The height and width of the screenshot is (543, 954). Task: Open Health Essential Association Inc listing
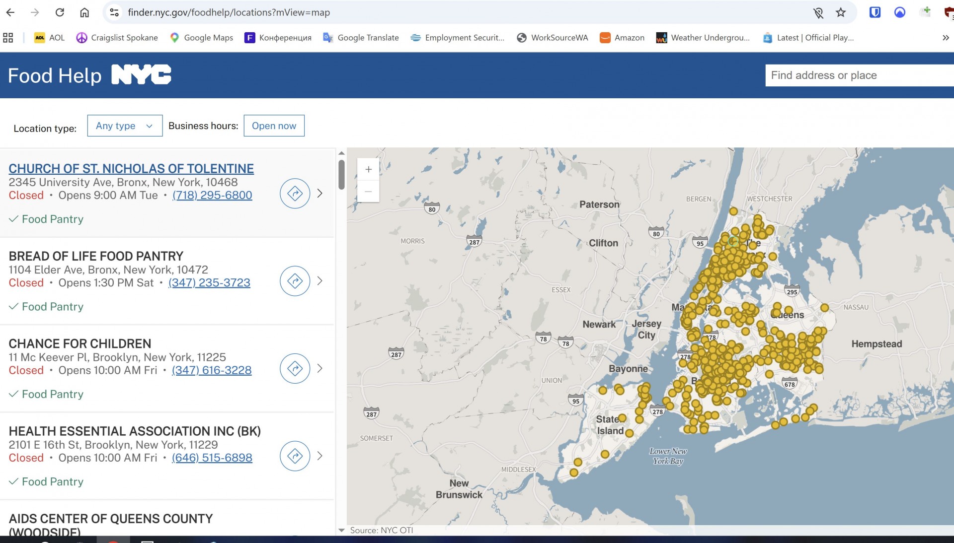pos(135,431)
